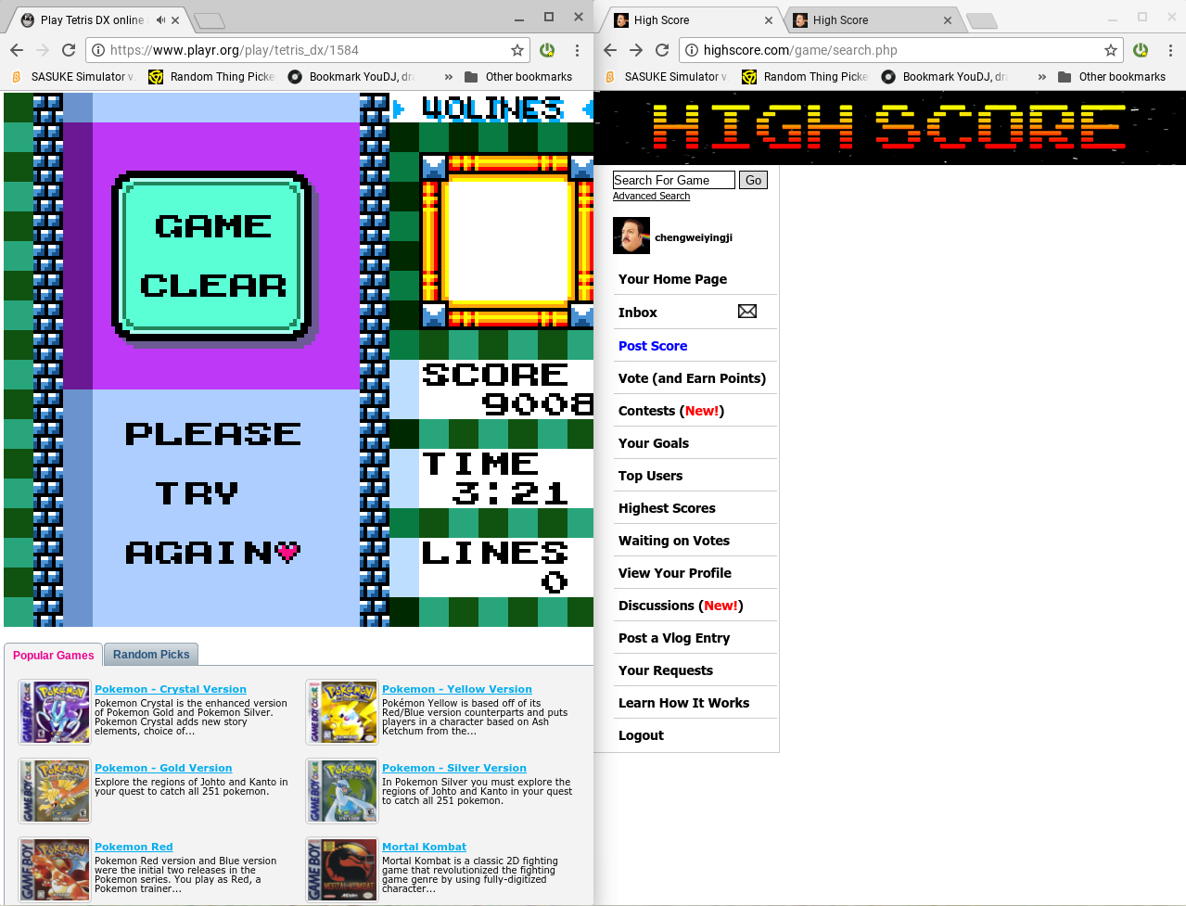Open the Mortal Kombat game link
The width and height of the screenshot is (1186, 906).
click(424, 847)
